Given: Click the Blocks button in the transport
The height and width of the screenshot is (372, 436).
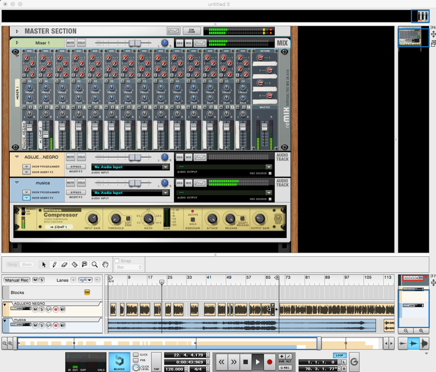Looking at the screenshot, I should tap(119, 362).
